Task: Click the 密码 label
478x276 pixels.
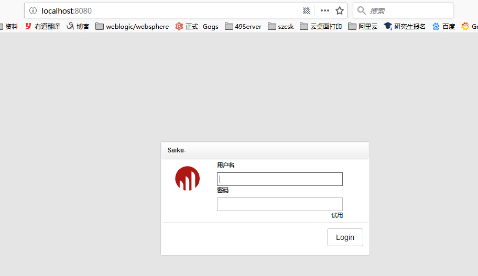Action: [223, 190]
